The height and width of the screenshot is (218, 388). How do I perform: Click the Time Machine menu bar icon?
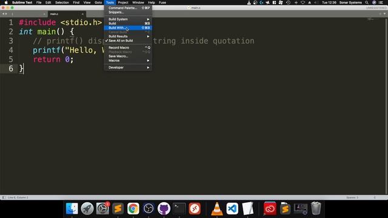point(289,2)
